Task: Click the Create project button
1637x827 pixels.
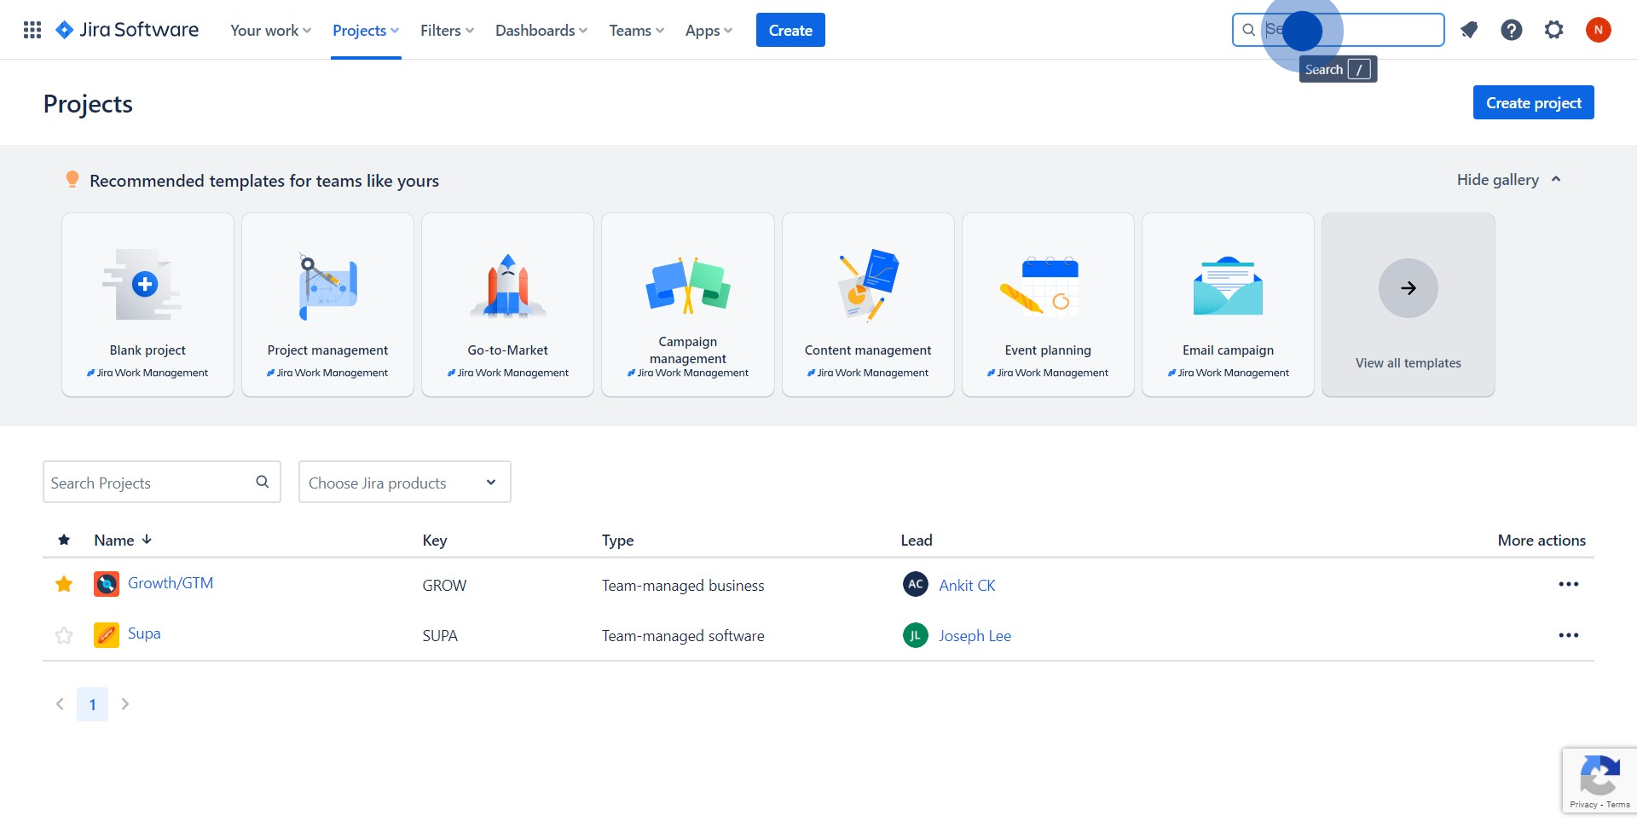Action: tap(1534, 102)
